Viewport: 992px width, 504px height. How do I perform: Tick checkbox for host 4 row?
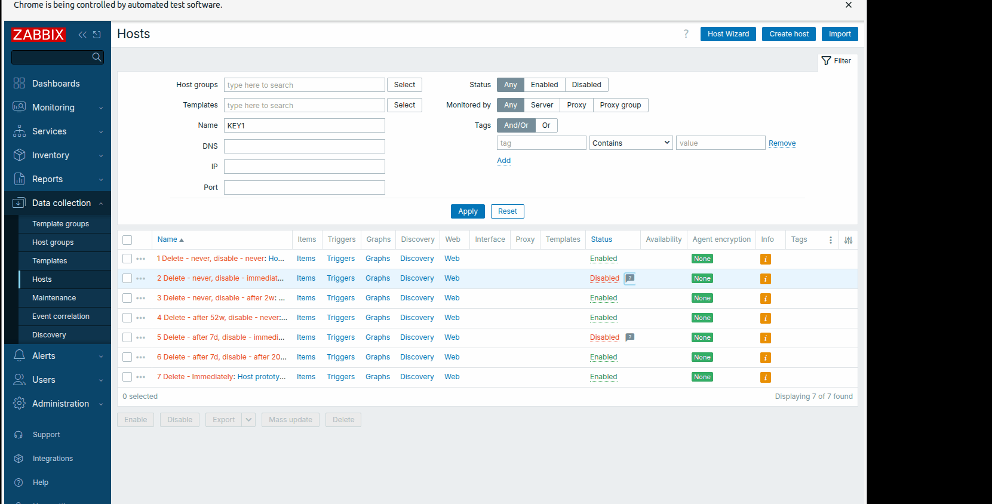(x=127, y=318)
